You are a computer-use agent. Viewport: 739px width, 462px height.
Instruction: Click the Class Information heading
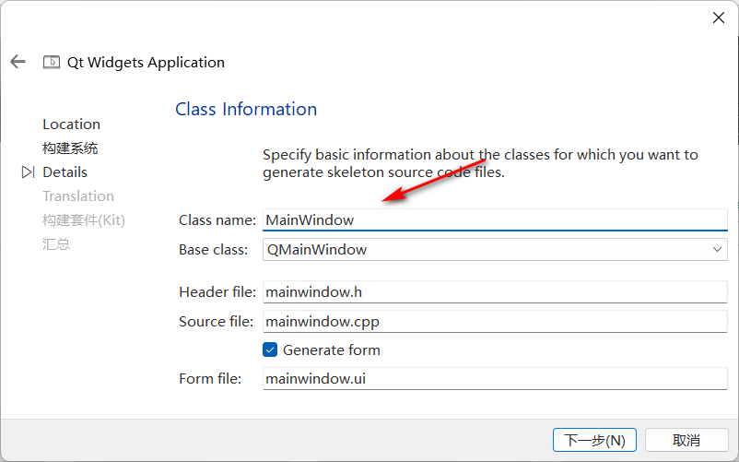point(246,110)
